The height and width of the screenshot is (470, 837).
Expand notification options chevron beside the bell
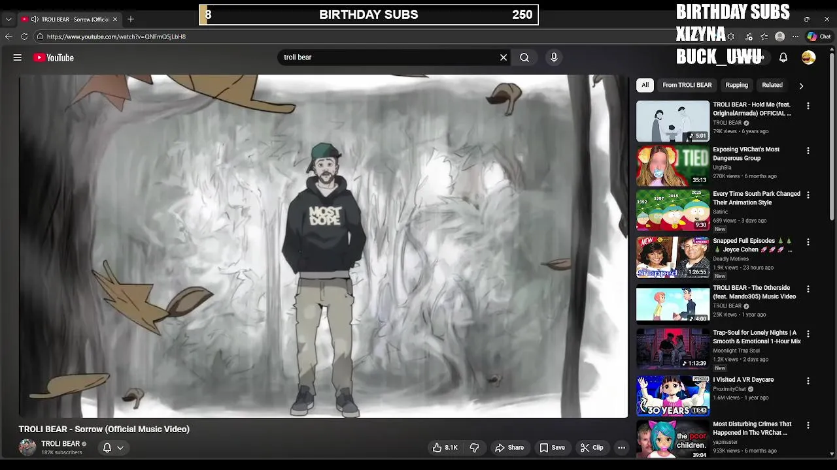tap(120, 448)
